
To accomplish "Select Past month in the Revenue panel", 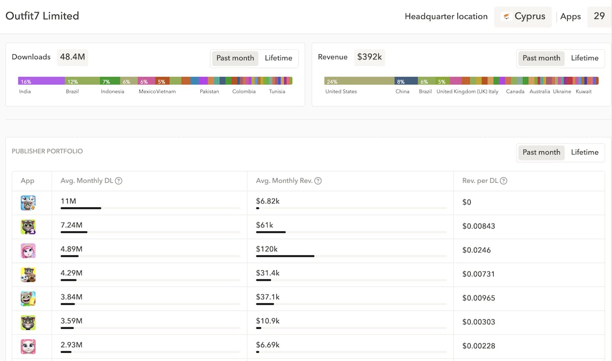I will click(x=541, y=58).
